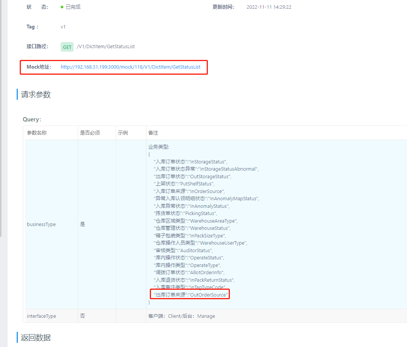The height and width of the screenshot is (347, 407).
Task: Click the 示例 column header
Action: (123, 133)
